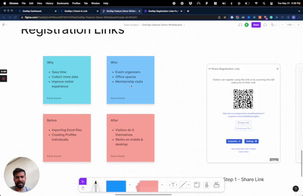Open Chrome side panel icon
303x196 pixels.
(288, 17)
